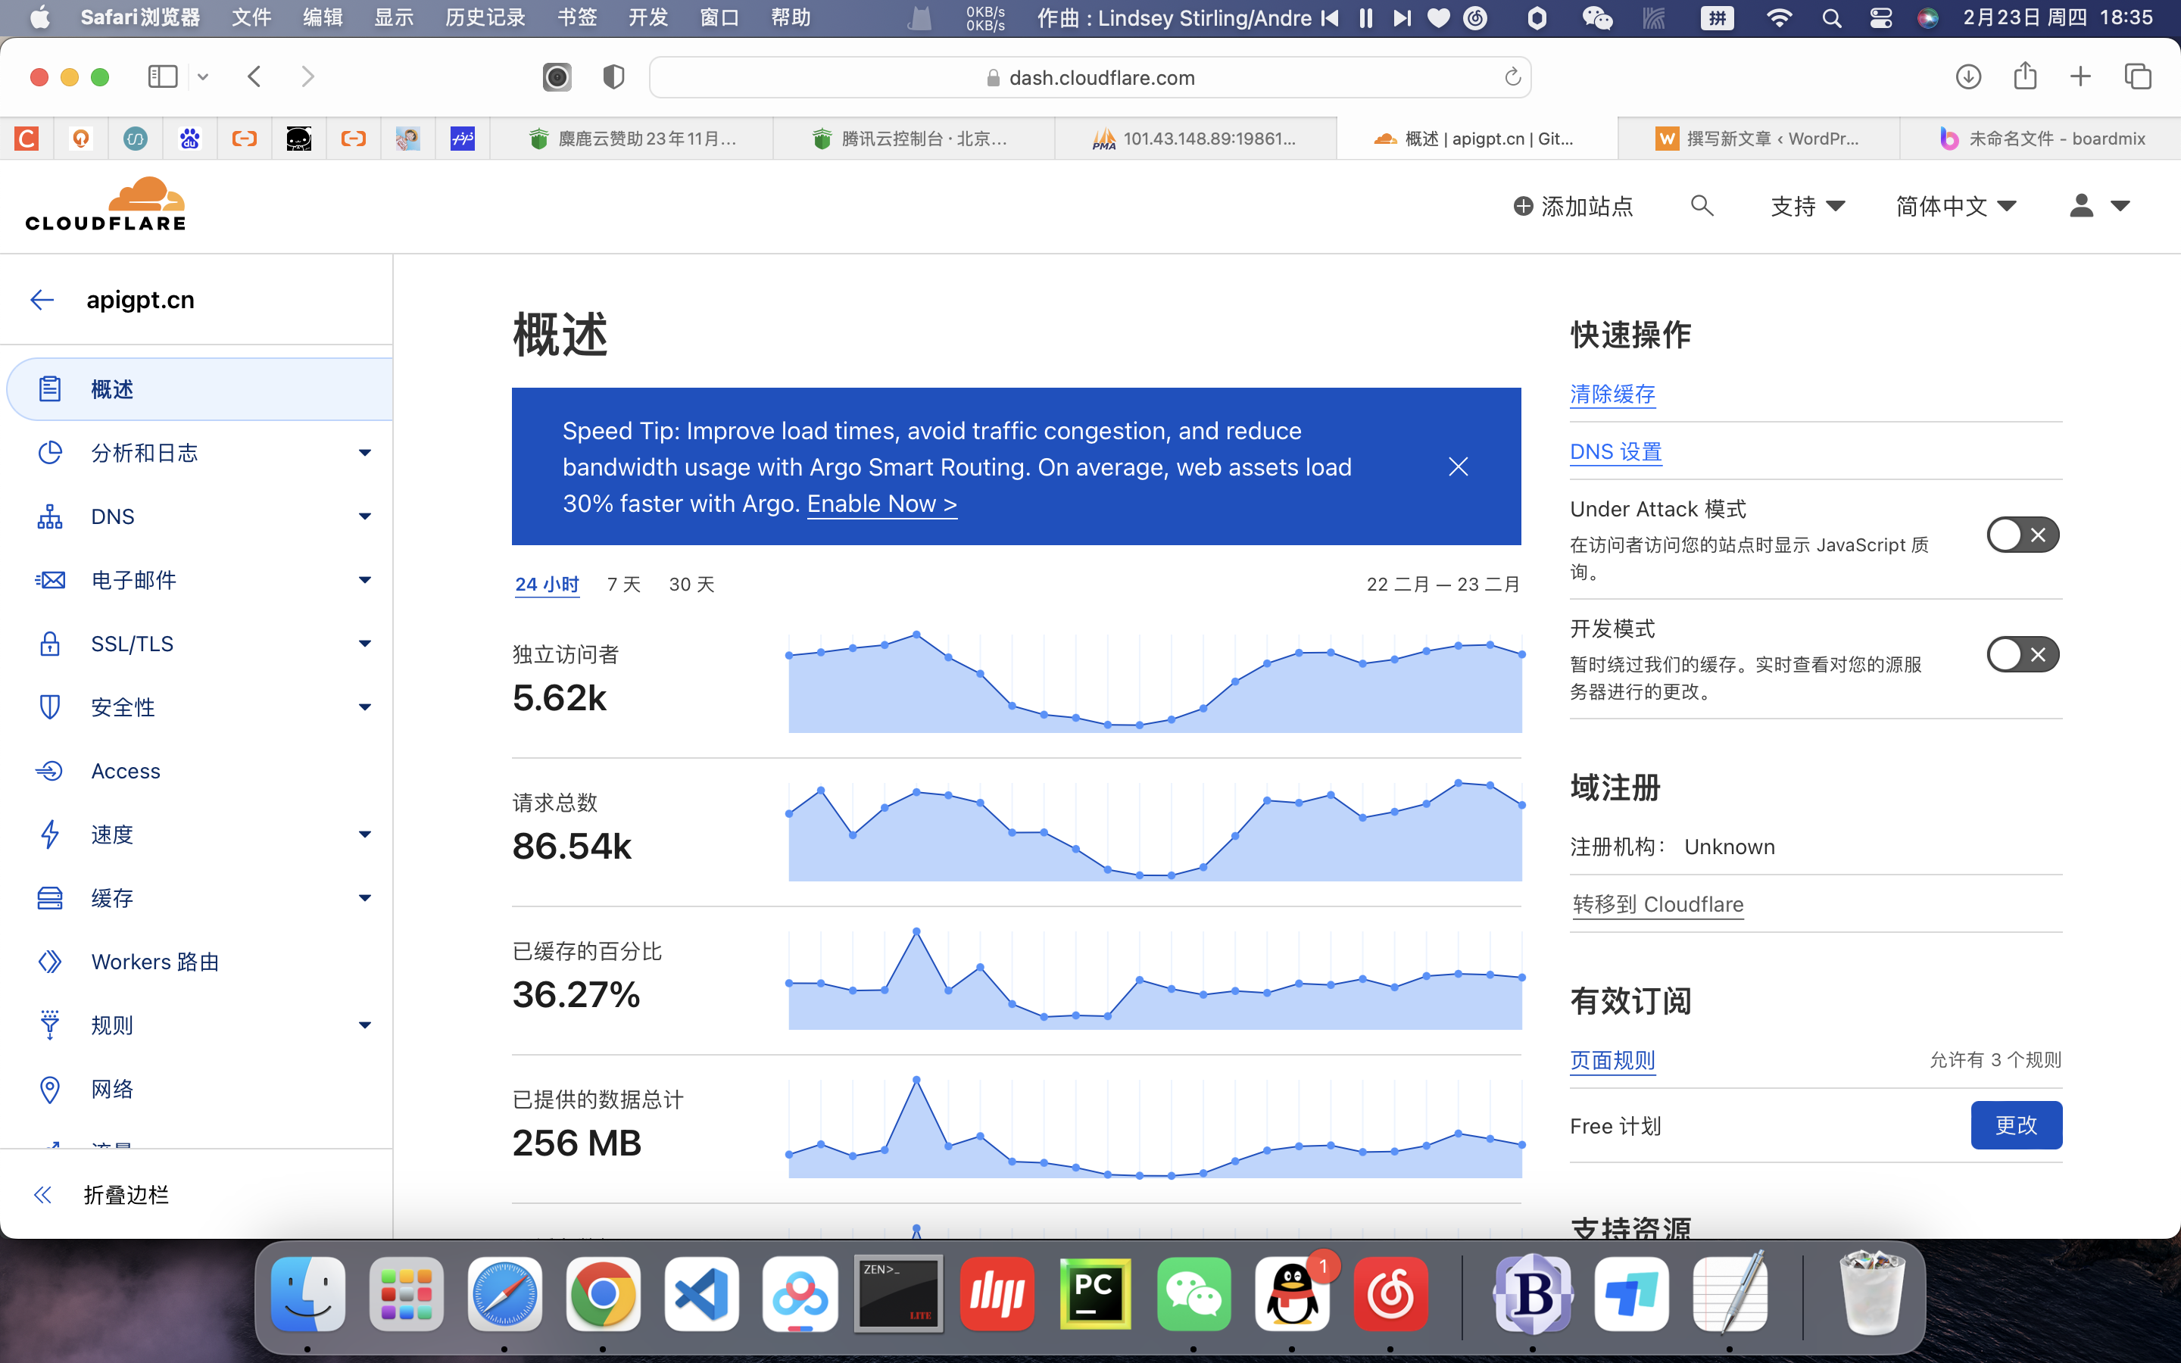Open a new Safari tab
This screenshot has width=2181, height=1363.
pos(2080,76)
